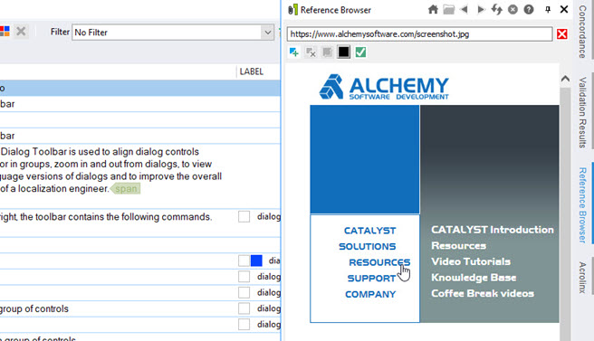Click CATALYST link on web page
594x341 pixels.
[x=370, y=231]
